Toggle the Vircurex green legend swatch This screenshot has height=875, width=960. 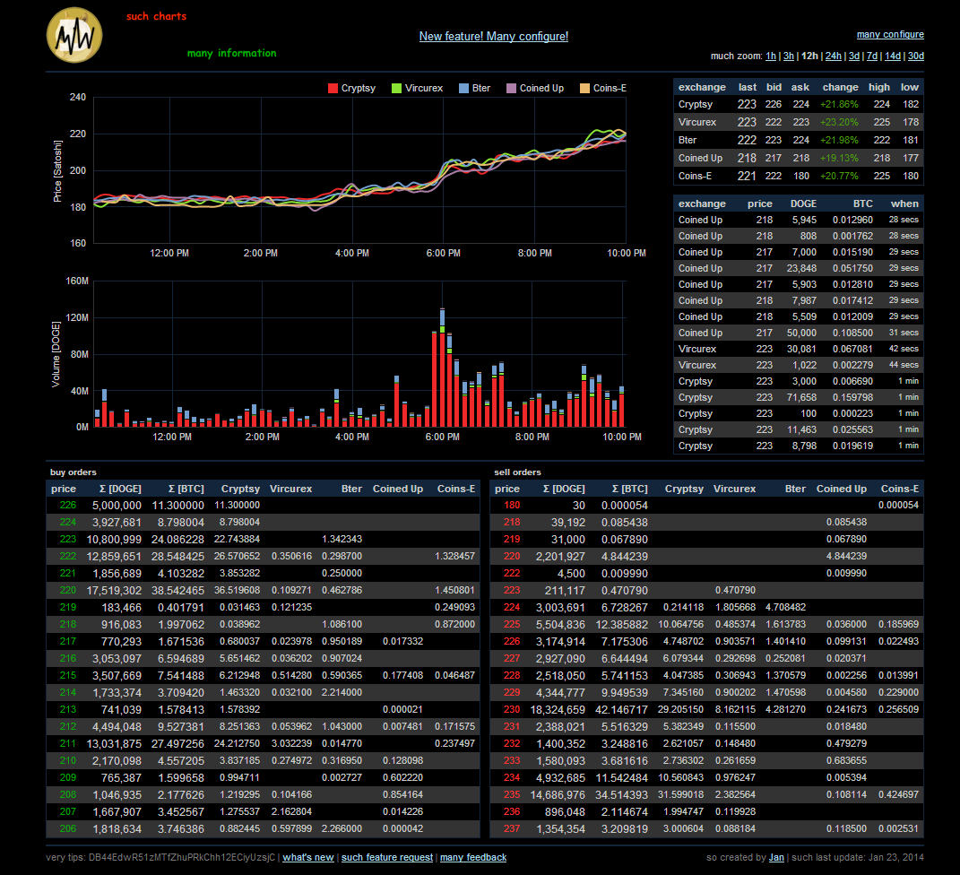point(396,88)
